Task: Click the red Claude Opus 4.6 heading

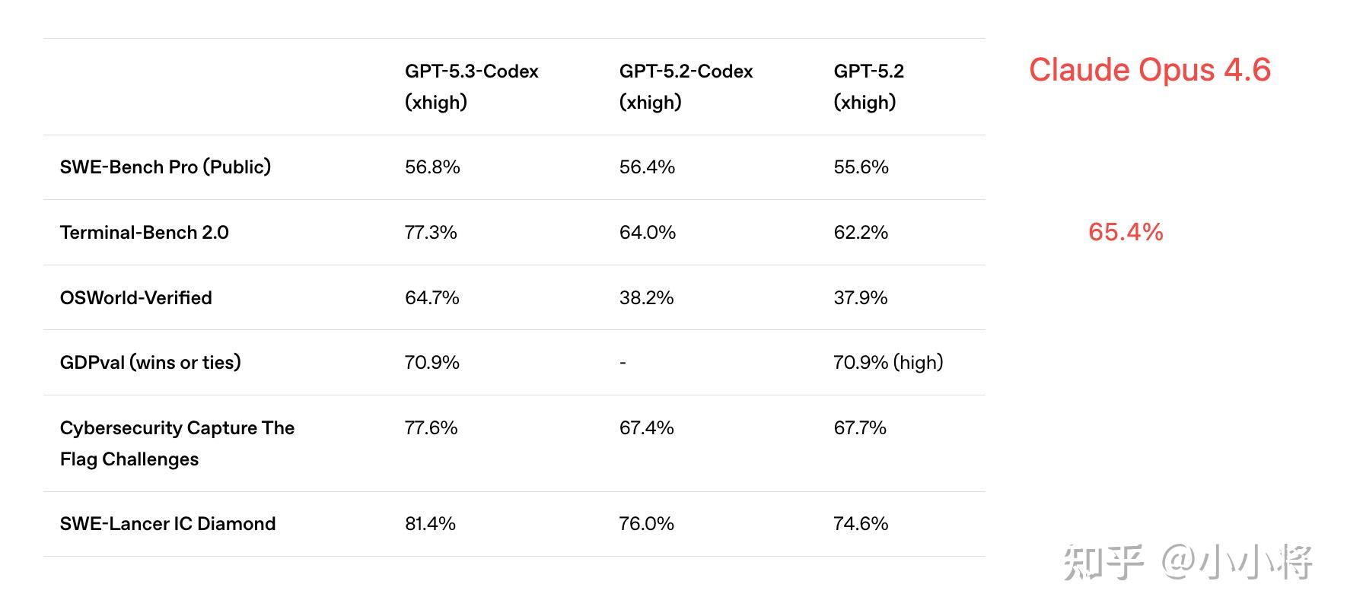Action: (x=1149, y=70)
